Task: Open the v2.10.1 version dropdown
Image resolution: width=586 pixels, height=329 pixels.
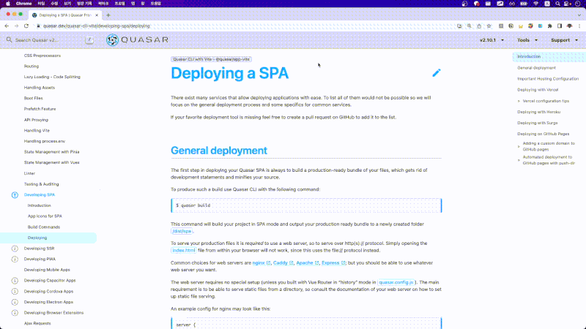Action: 492,40
